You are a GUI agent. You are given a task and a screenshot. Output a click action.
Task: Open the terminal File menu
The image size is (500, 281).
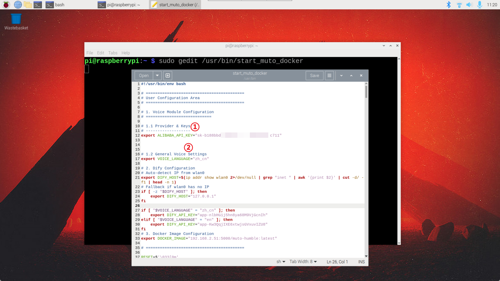click(x=90, y=53)
